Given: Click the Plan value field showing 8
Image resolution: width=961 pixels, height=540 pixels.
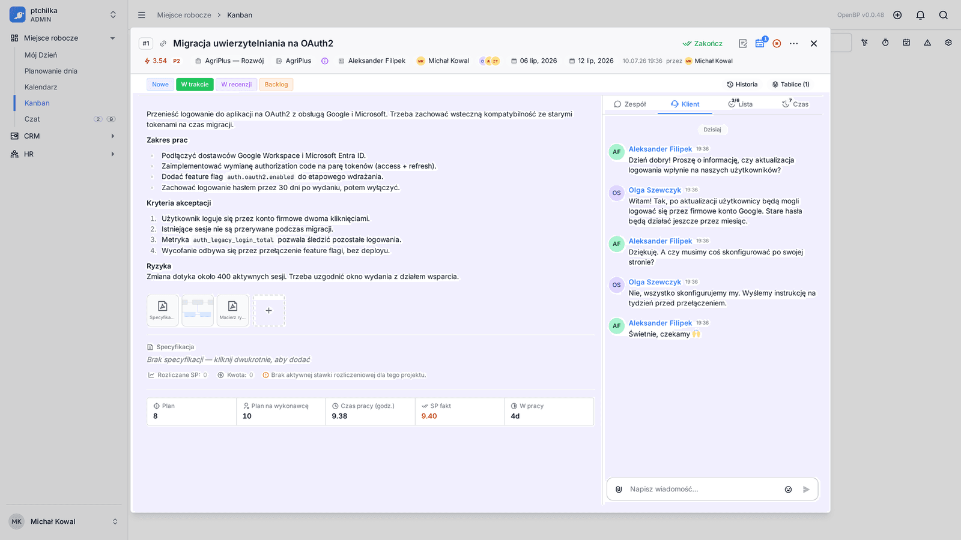Looking at the screenshot, I should [192, 412].
